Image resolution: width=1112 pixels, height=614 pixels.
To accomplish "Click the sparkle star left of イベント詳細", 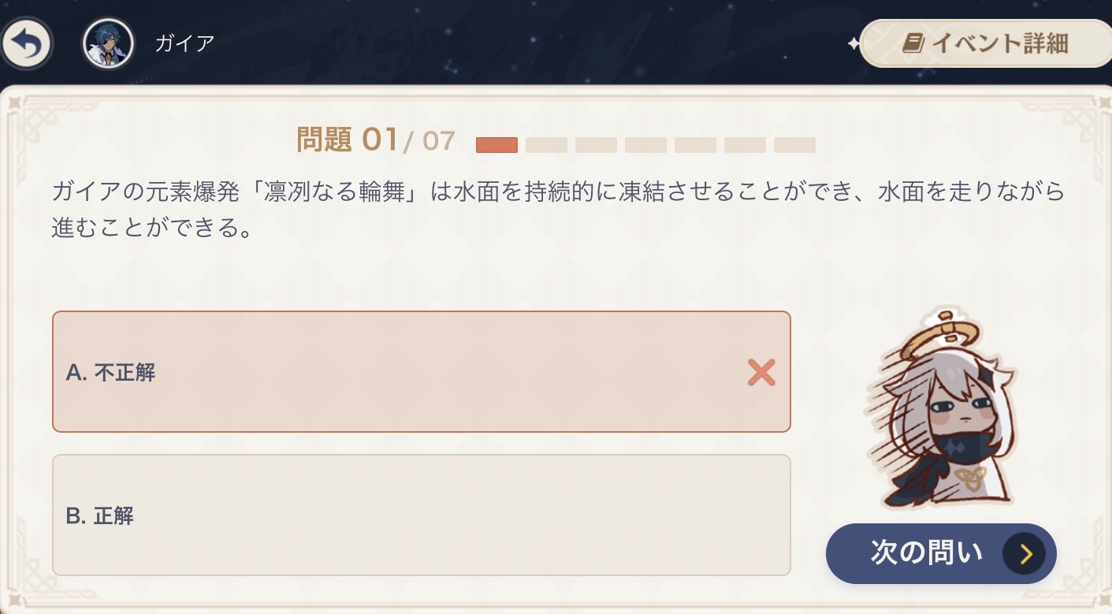I will 854,44.
